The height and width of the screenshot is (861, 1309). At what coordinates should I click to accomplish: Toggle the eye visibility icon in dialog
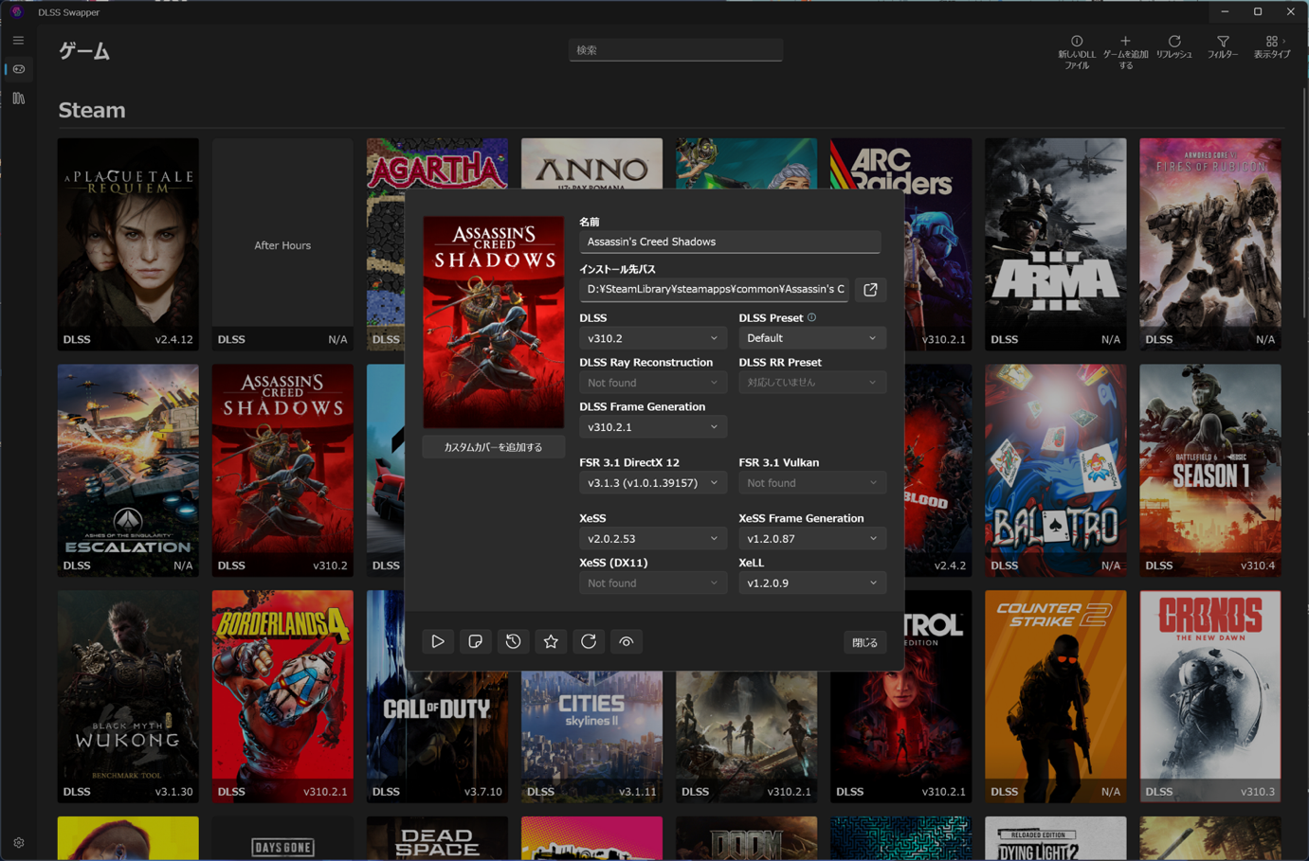click(x=627, y=642)
